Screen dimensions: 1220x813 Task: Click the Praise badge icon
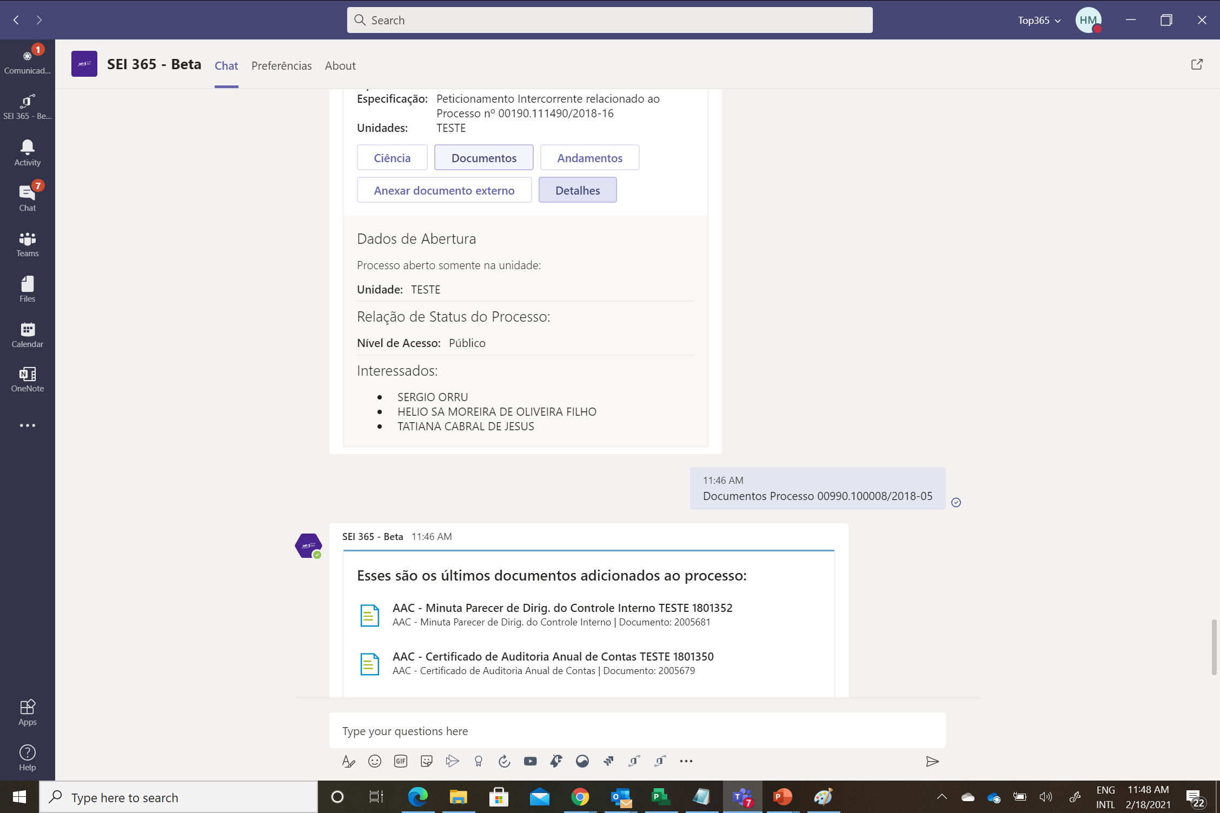[x=478, y=761]
